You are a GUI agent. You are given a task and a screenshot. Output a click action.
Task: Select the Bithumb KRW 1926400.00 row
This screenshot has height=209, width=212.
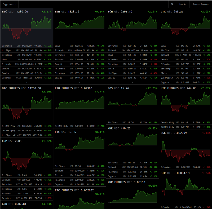80,50
